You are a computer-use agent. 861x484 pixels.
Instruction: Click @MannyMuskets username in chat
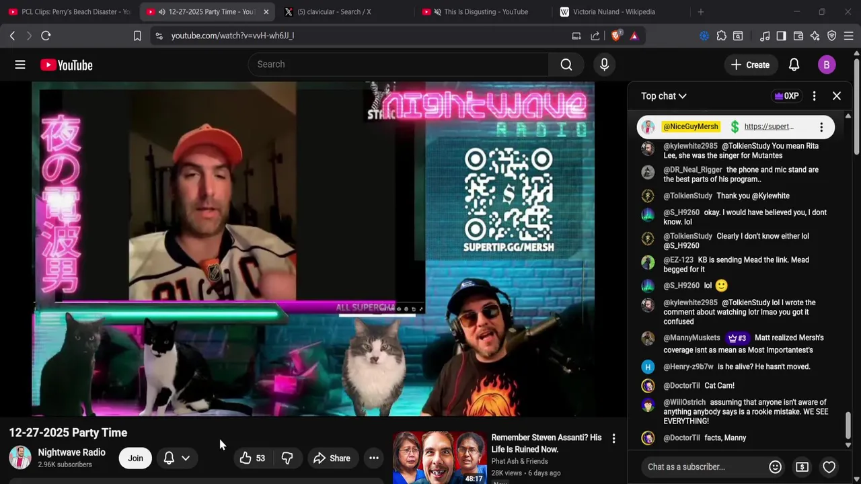(x=691, y=337)
